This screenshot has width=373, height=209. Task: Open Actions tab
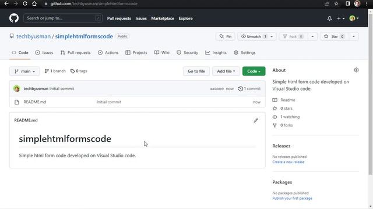[108, 53]
